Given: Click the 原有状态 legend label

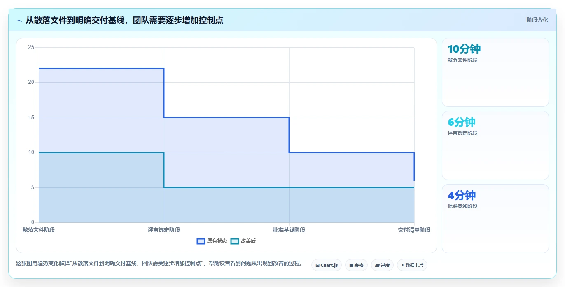Looking at the screenshot, I should pos(217,241).
